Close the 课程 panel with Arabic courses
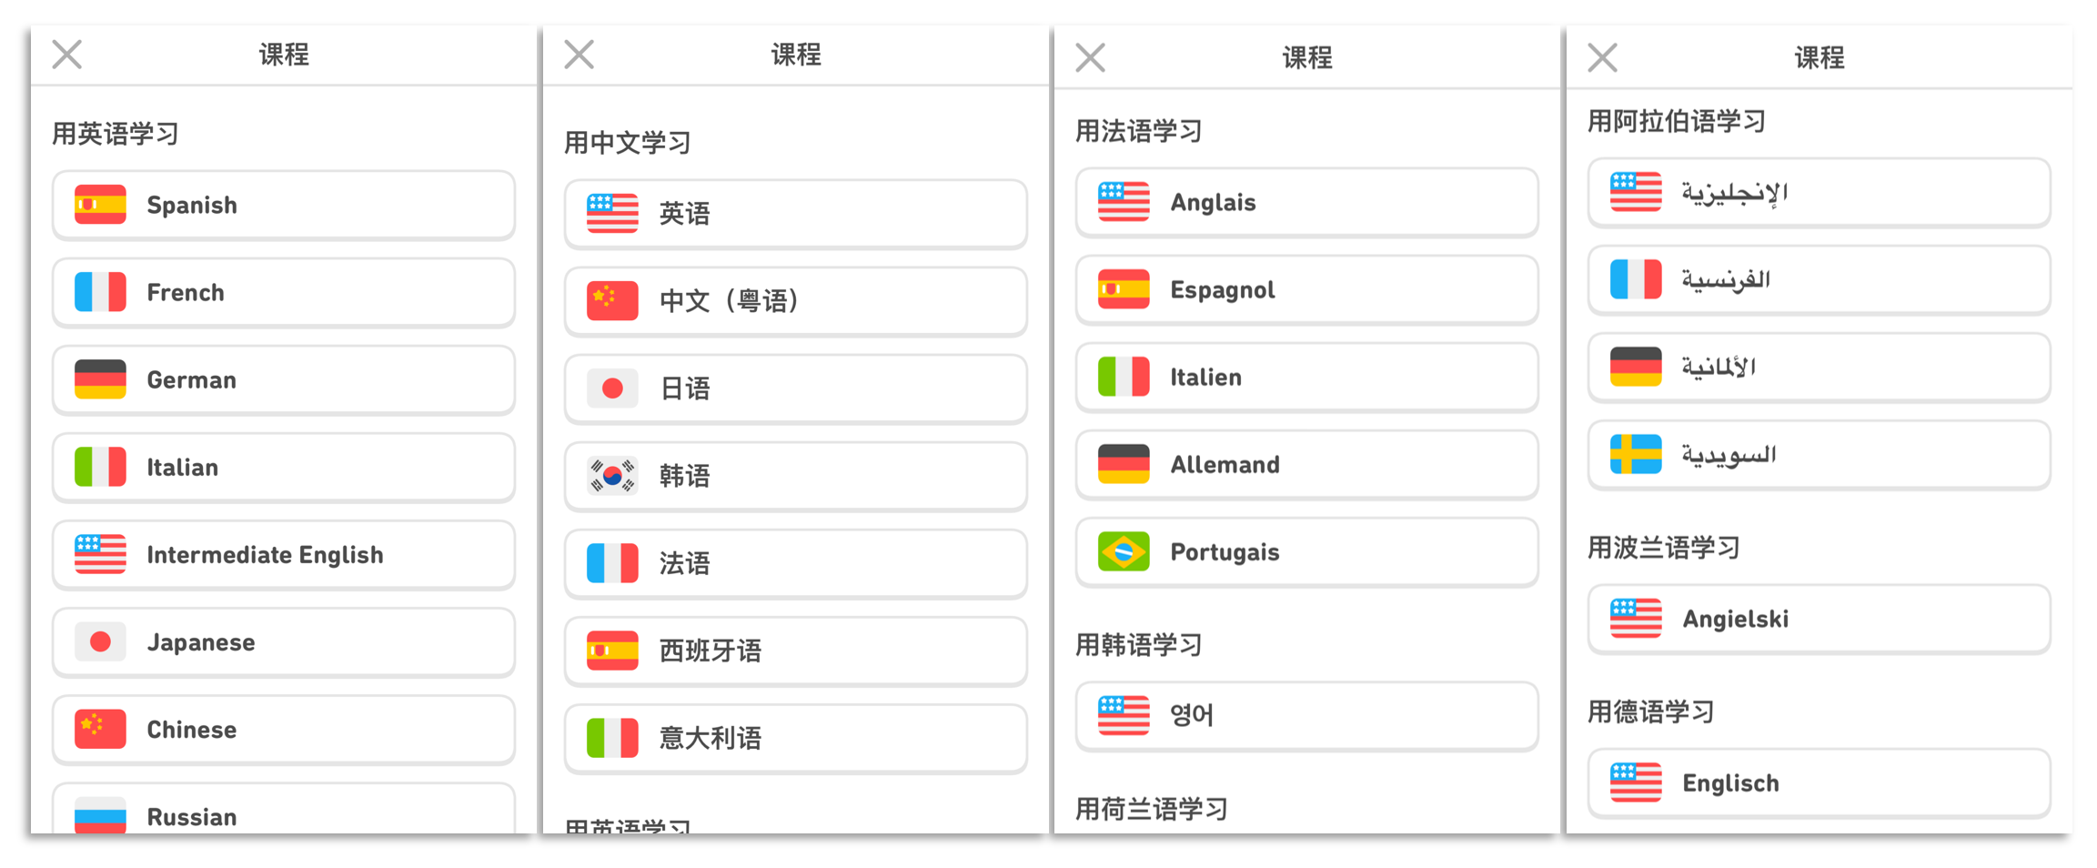This screenshot has height=868, width=2097. point(1603,57)
